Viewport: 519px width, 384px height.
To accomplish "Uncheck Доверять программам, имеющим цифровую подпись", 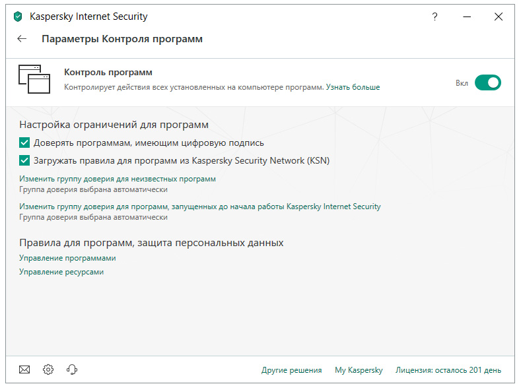I will coord(25,143).
